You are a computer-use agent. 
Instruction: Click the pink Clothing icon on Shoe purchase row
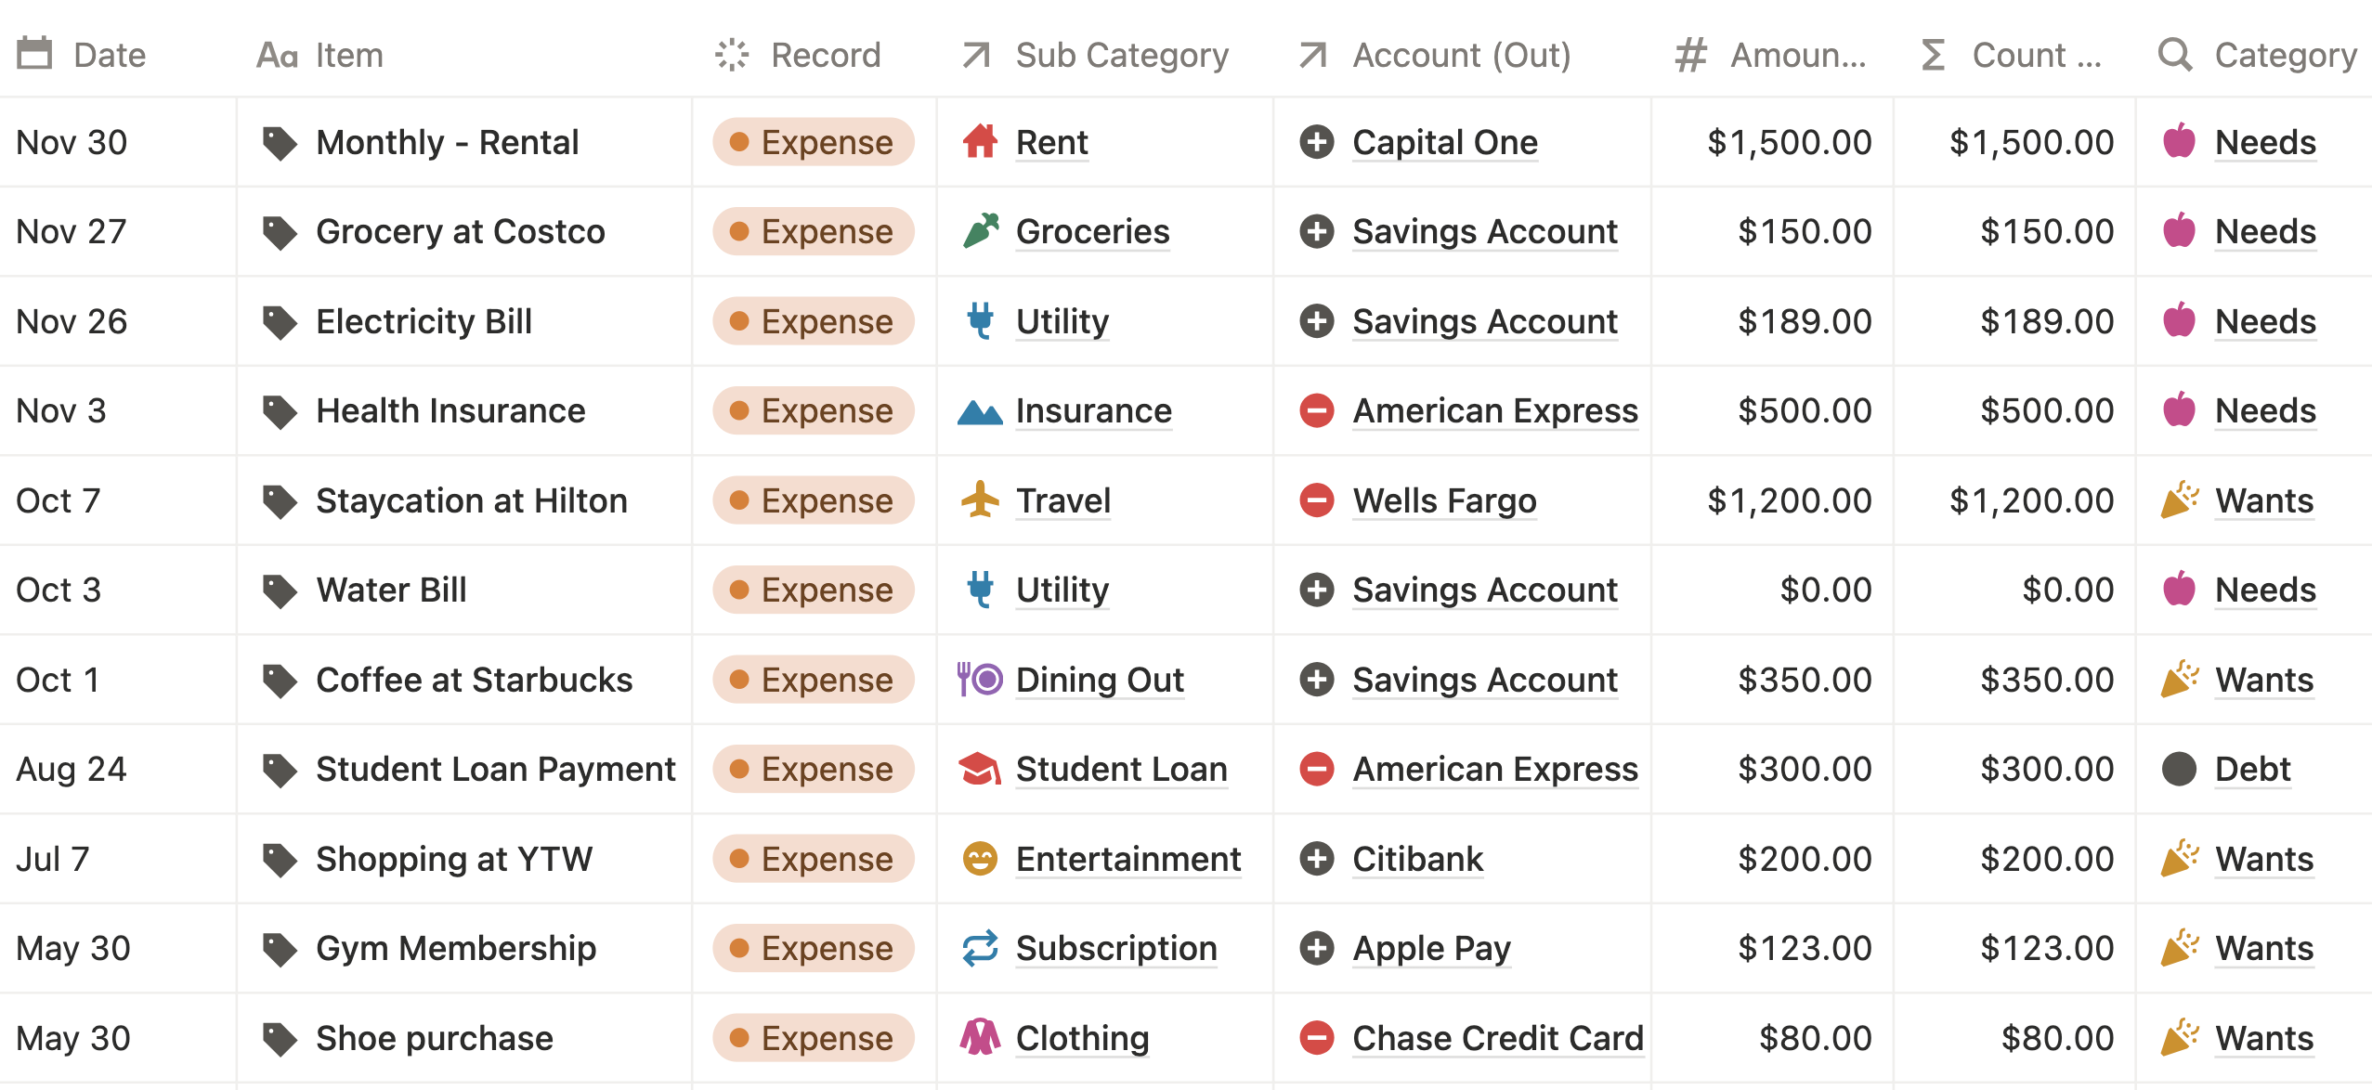[979, 1037]
